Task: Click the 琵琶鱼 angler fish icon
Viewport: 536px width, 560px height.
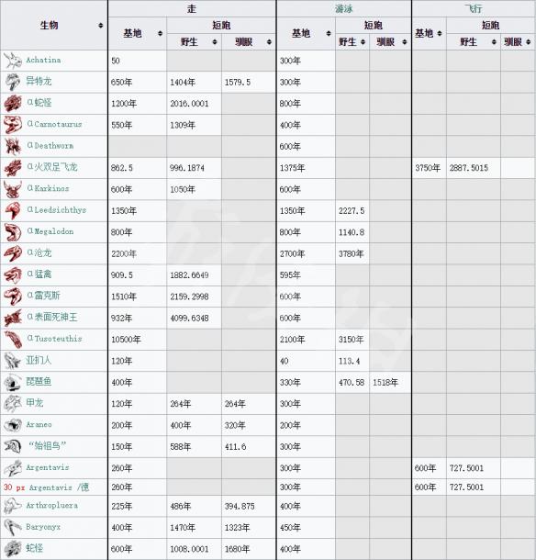Action: pos(13,382)
